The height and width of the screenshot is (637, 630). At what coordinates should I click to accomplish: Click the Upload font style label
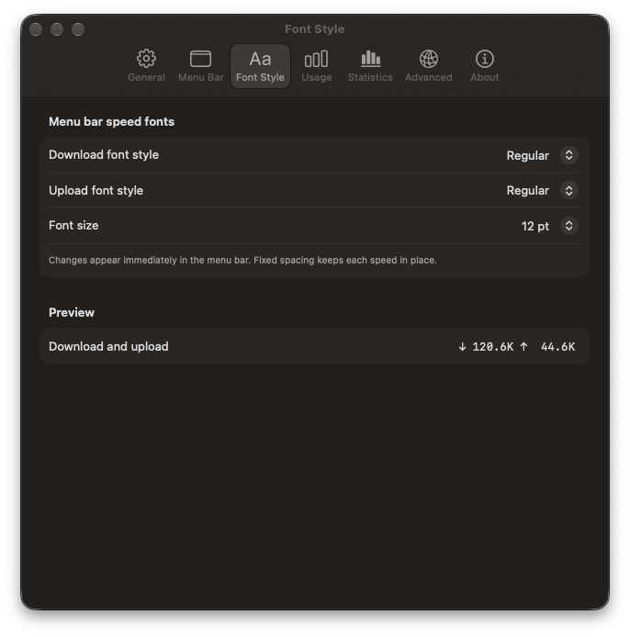(96, 191)
